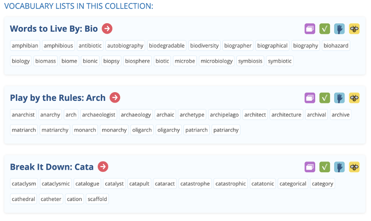Start the green checkmark practice for Bio list
Viewport: 371px width, 221px height.
(325, 29)
